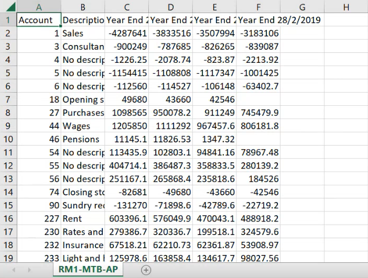Select row 16 header
This screenshot has width=368, height=278.
point(8,218)
